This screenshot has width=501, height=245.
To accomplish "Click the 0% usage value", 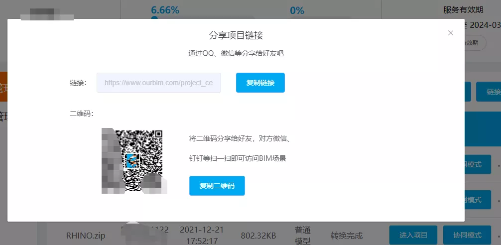I will [297, 10].
